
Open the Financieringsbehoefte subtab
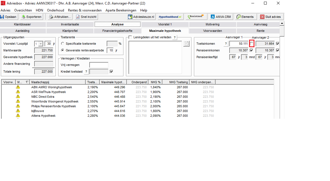tap(118, 31)
